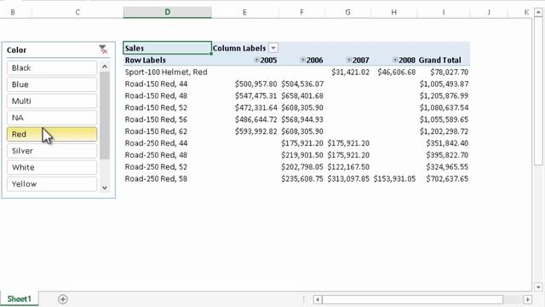This screenshot has width=545, height=307.
Task: Select column J header
Action: tap(489, 12)
